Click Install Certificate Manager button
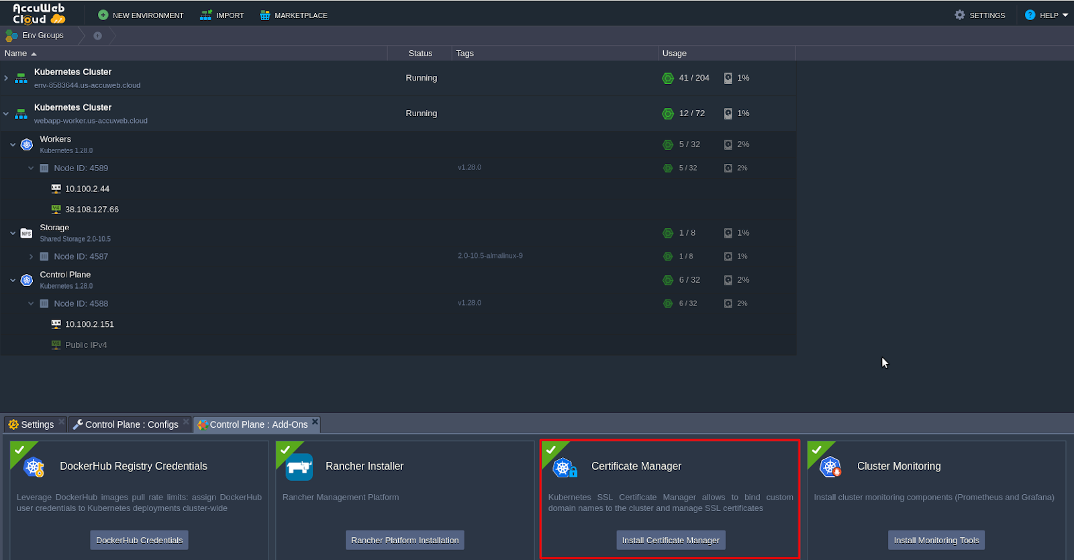 (671, 540)
